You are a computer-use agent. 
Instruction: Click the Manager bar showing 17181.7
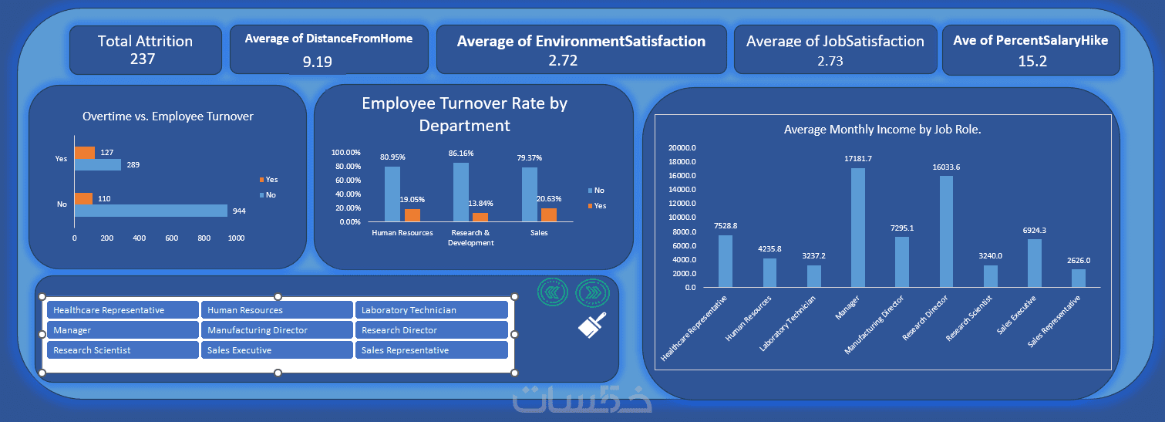858,228
